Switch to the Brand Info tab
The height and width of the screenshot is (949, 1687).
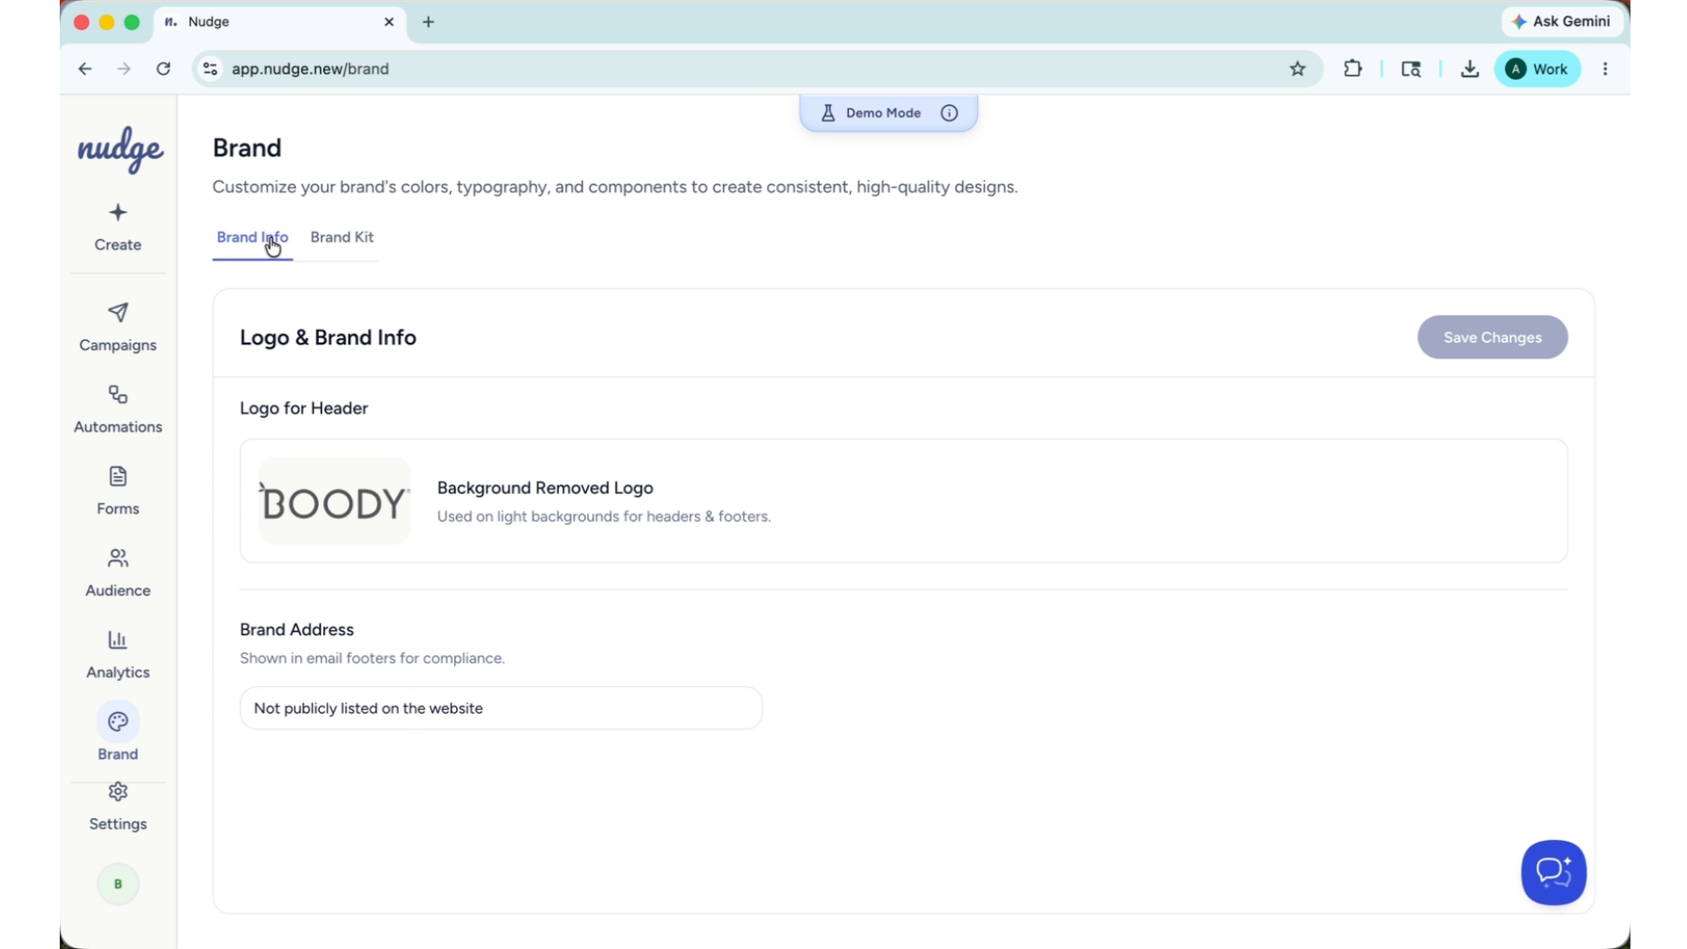[x=252, y=237]
